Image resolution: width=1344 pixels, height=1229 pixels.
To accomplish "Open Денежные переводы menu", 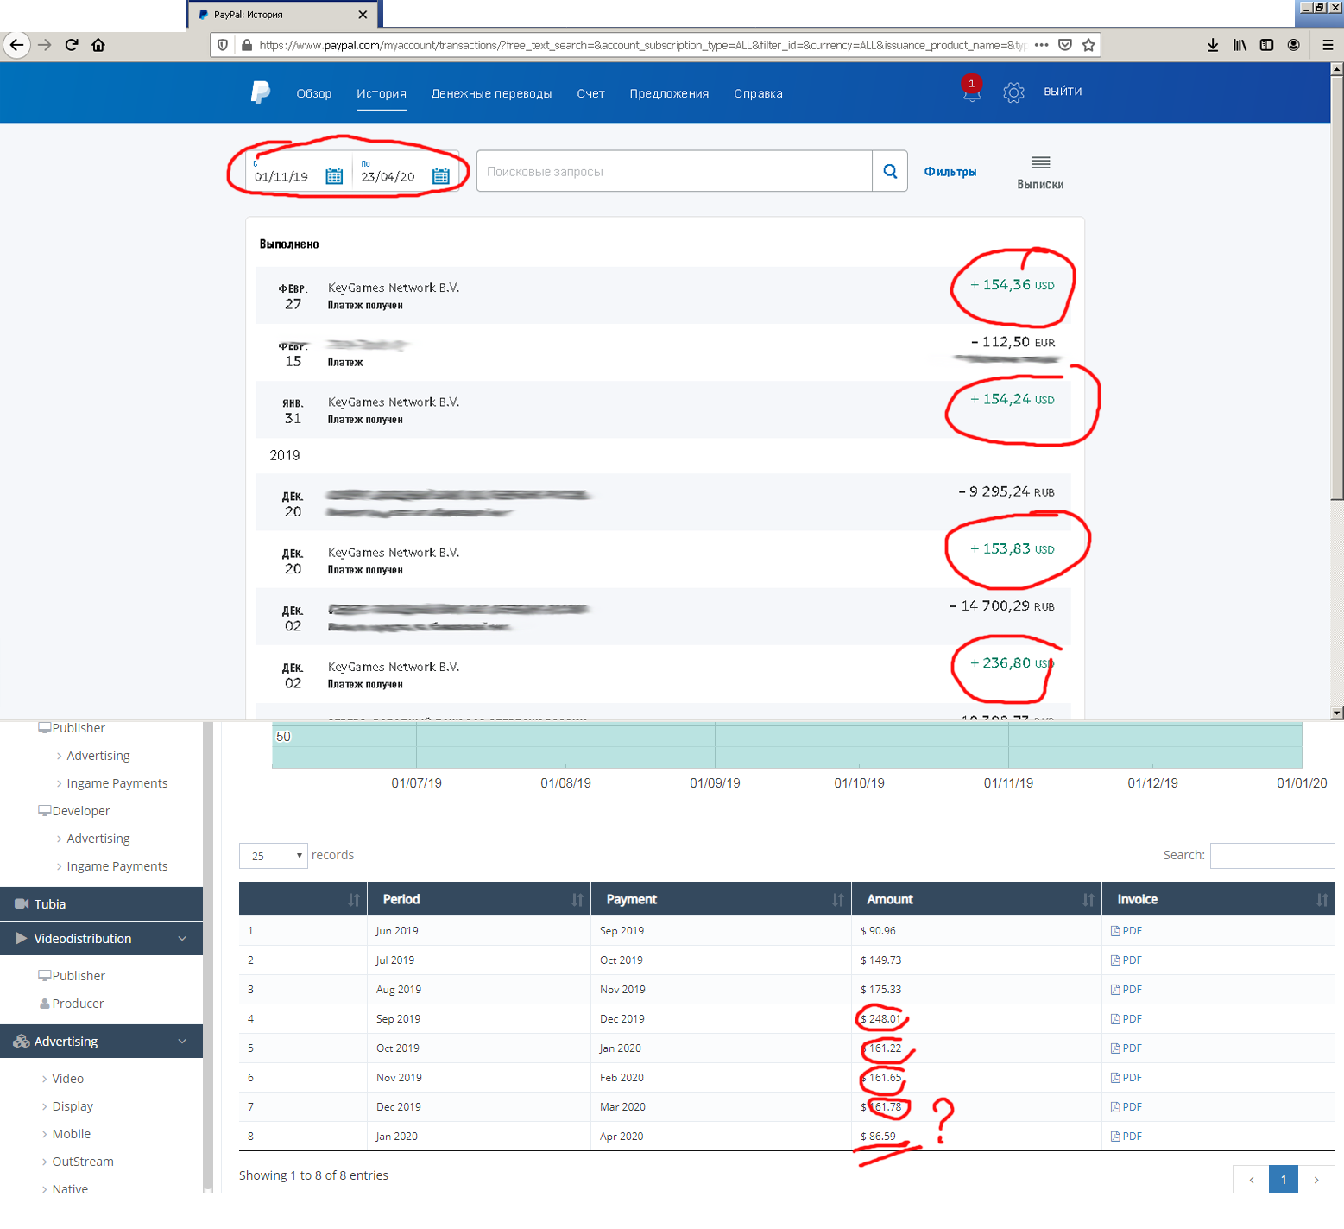I will click(491, 93).
